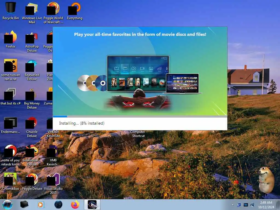This screenshot has height=210, width=280.
Task: Select the Endermanc... desktop icon
Action: click(x=11, y=125)
